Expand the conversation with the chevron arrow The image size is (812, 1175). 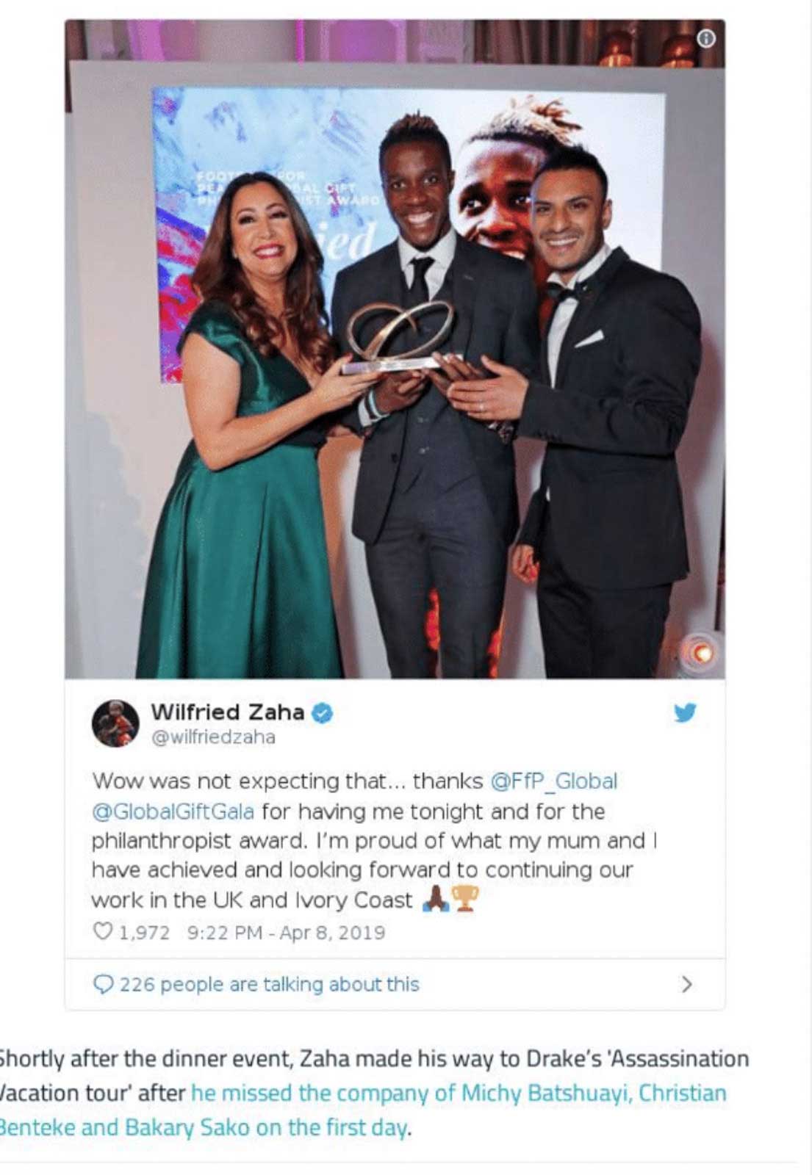tap(687, 984)
